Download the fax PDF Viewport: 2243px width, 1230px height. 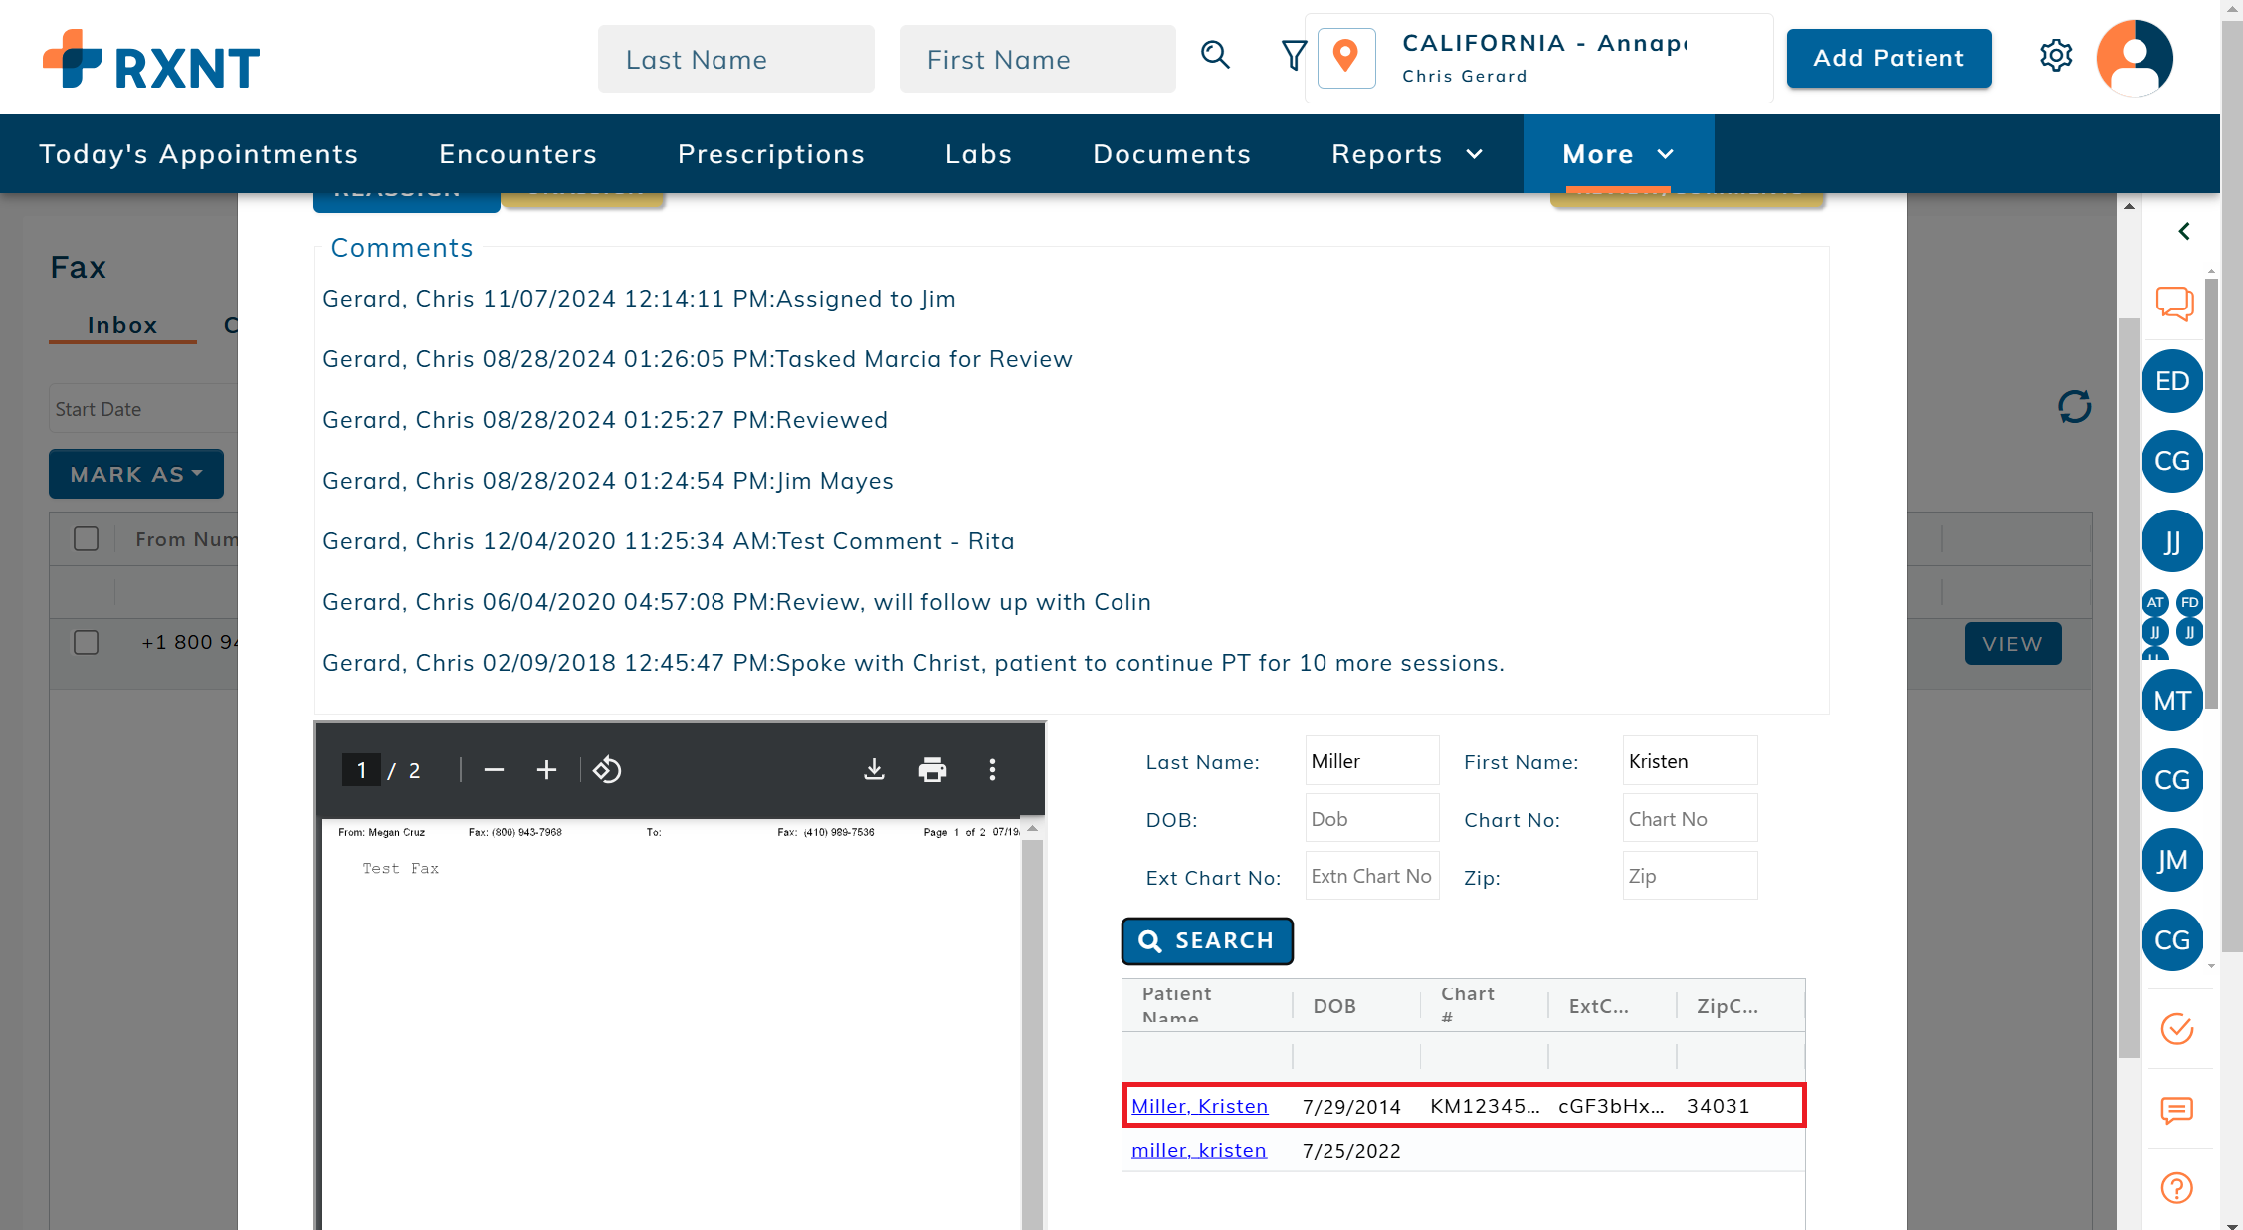(874, 769)
